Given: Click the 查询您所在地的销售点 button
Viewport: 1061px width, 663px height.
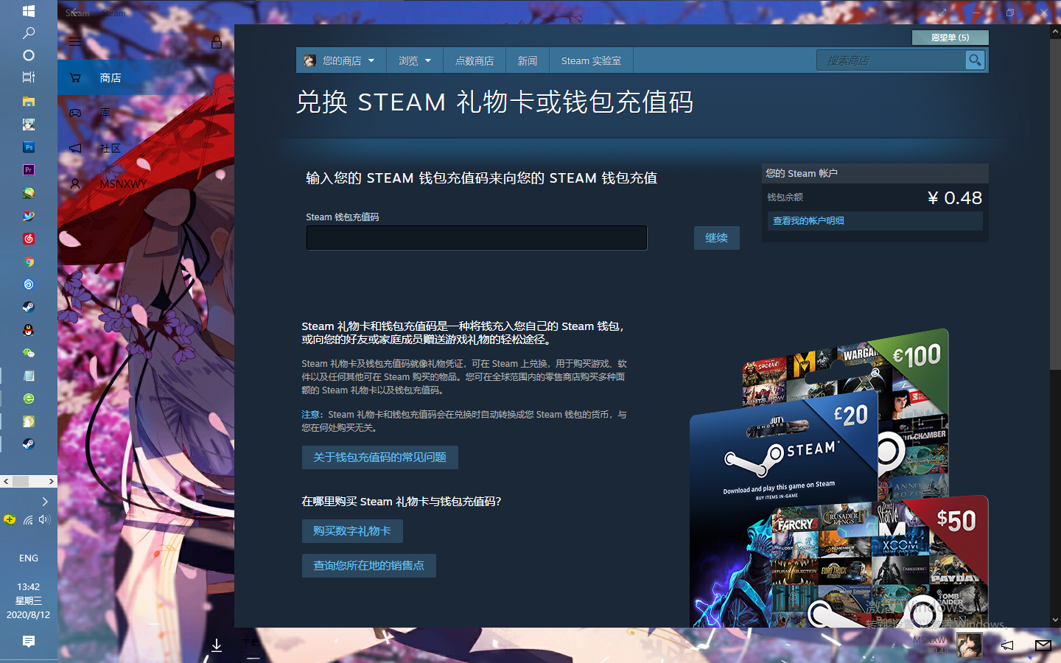Looking at the screenshot, I should coord(368,566).
